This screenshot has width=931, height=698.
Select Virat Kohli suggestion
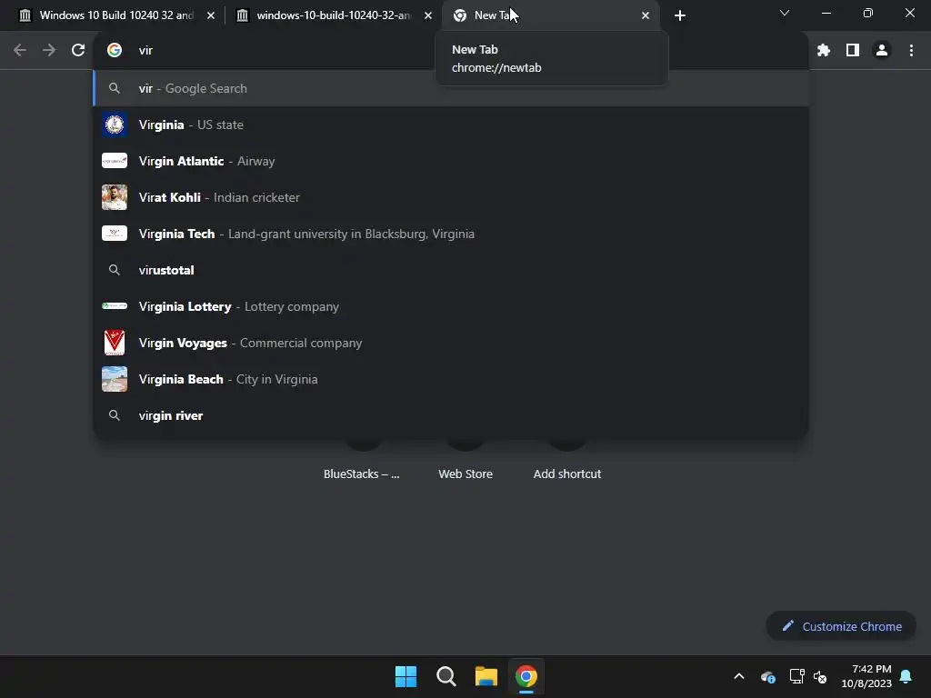451,197
